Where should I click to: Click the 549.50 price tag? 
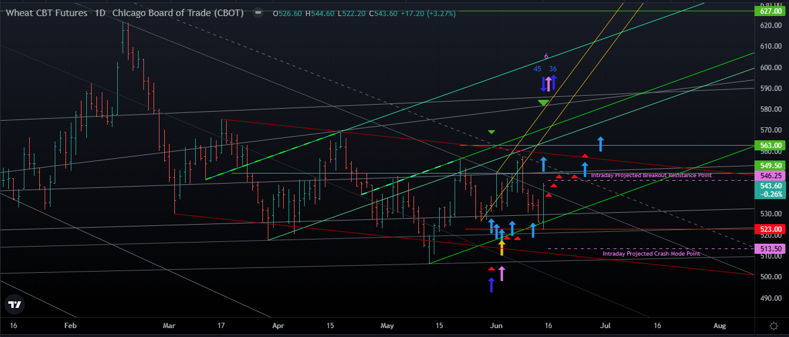click(x=771, y=165)
